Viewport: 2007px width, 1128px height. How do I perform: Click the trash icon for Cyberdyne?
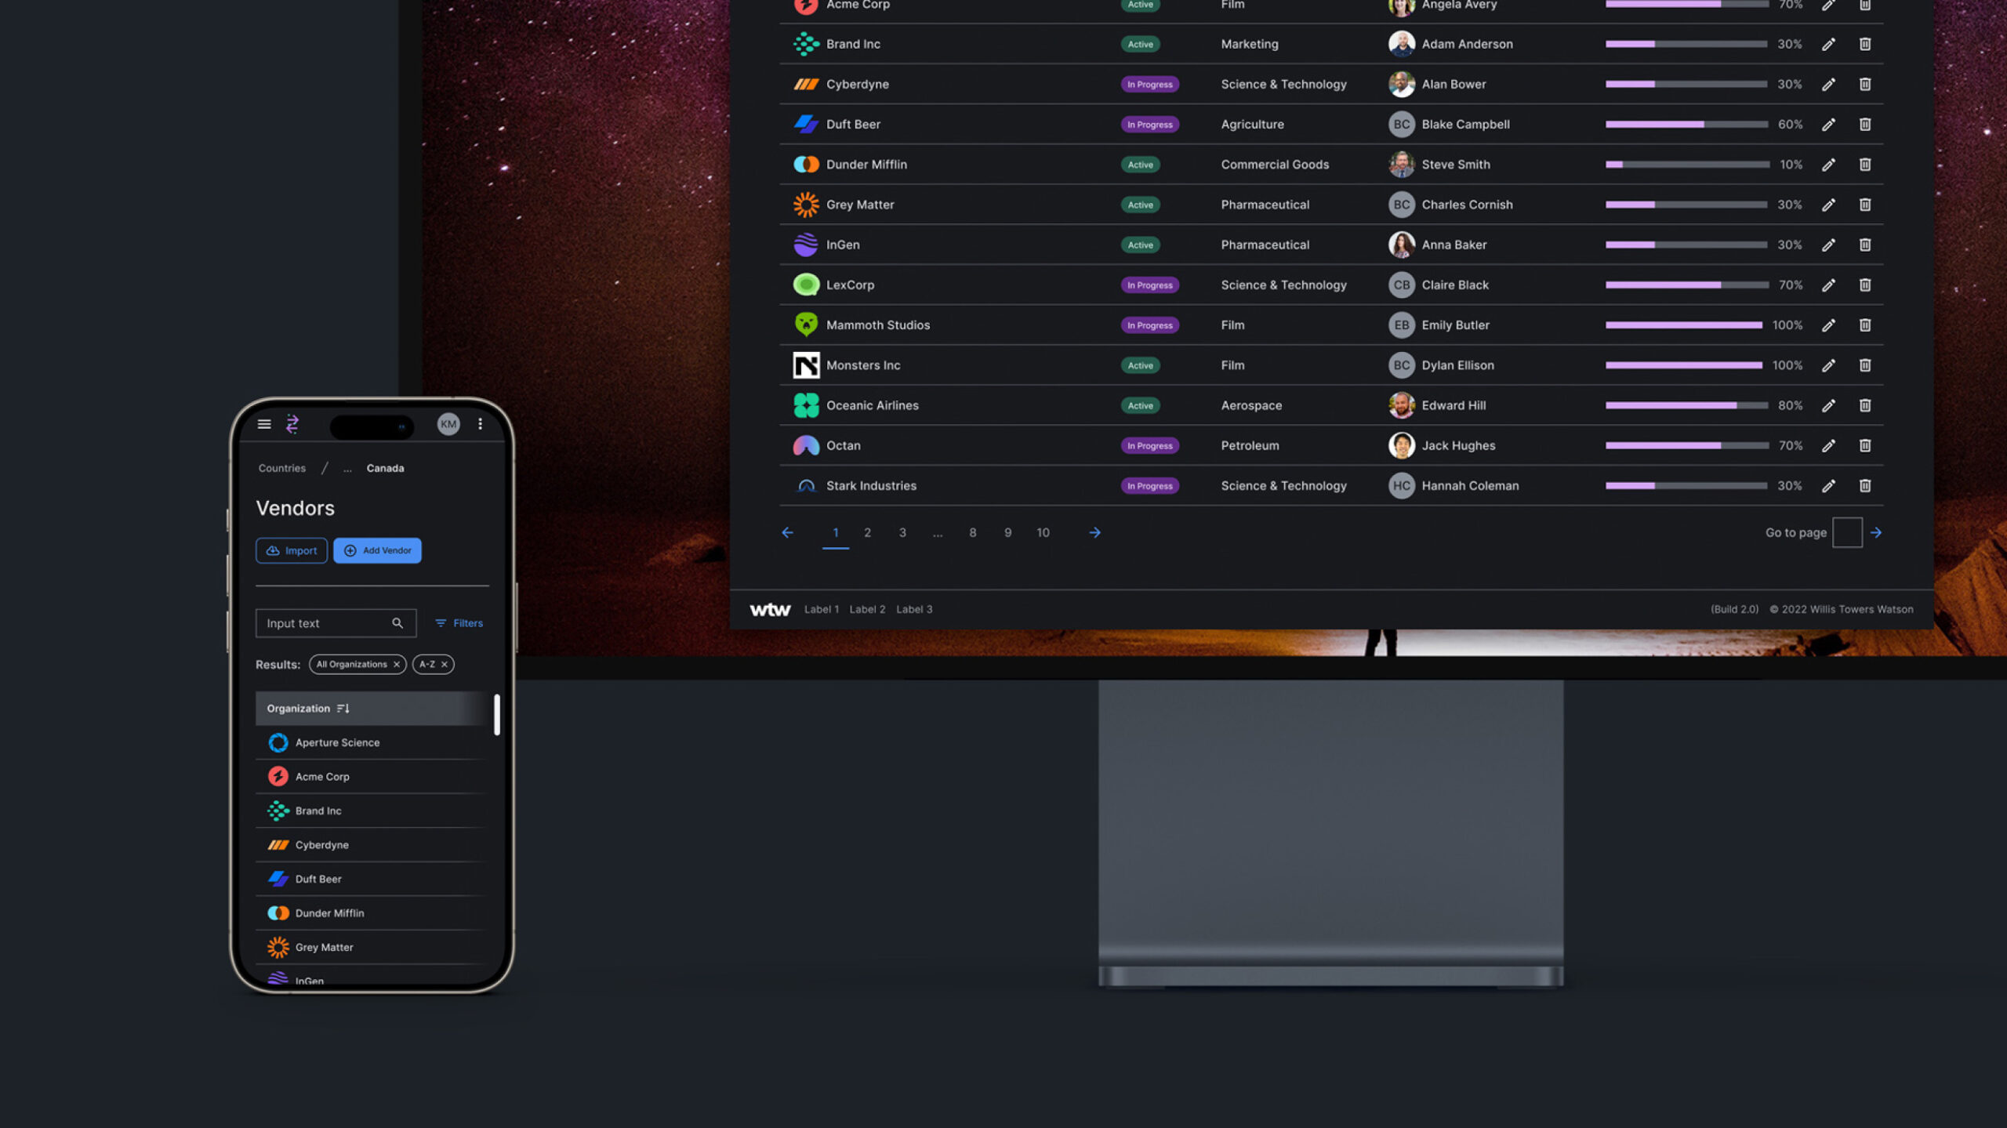click(1865, 84)
